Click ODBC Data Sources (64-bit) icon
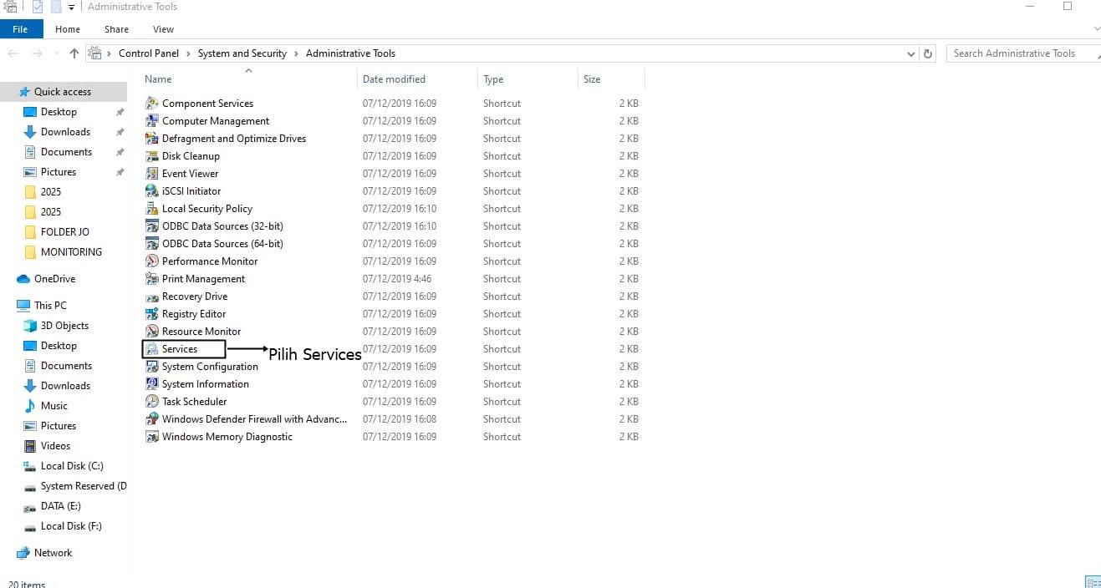Image resolution: width=1101 pixels, height=588 pixels. click(151, 243)
